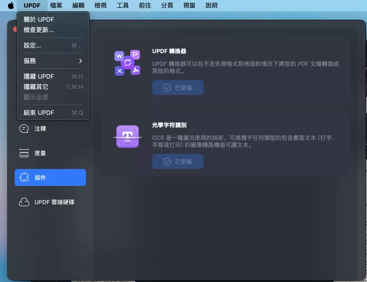Click the 光學字符識別 title
This screenshot has width=367, height=282.
pyautogui.click(x=169, y=125)
